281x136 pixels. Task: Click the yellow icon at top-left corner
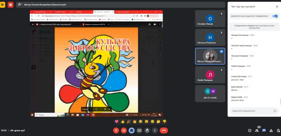click(x=2, y=5)
